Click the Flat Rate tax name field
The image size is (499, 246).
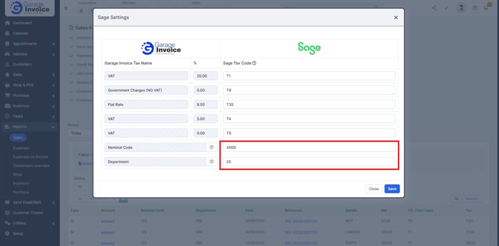coord(146,104)
